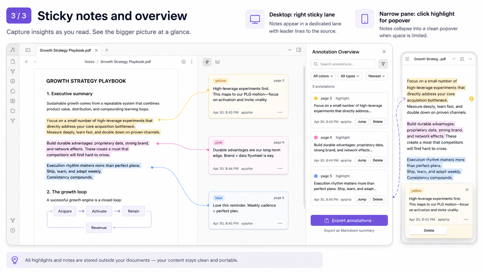This screenshot has width=483, height=272.
Task: Close the Growth Strategy Playbook.pdf tab
Action: click(x=96, y=50)
